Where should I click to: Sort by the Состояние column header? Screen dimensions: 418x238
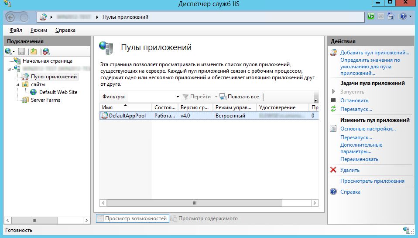click(x=165, y=107)
